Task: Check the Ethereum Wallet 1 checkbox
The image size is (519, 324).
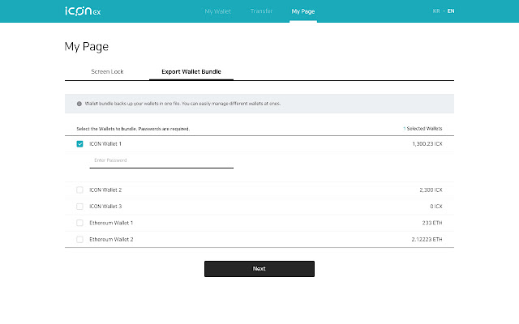Action: point(79,223)
